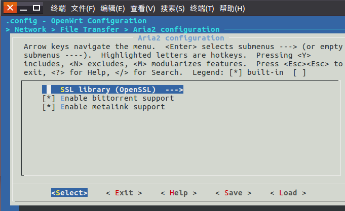Open the 文件(F) menu
345x211 pixels.
83,9
